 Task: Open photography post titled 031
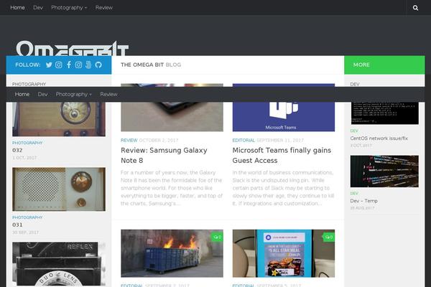pos(17,225)
